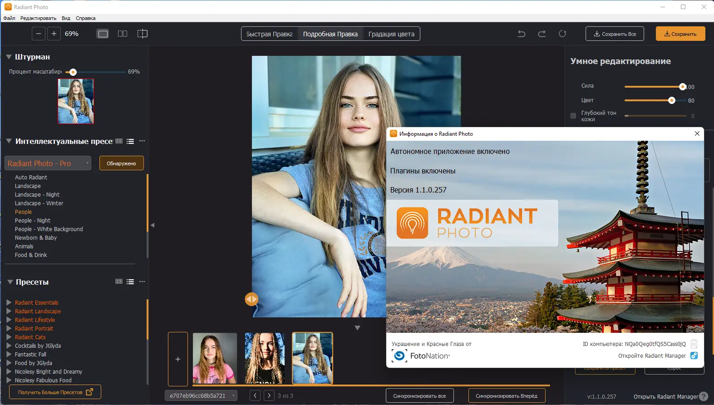Select single image view mode icon
Image resolution: width=714 pixels, height=405 pixels.
(x=103, y=34)
